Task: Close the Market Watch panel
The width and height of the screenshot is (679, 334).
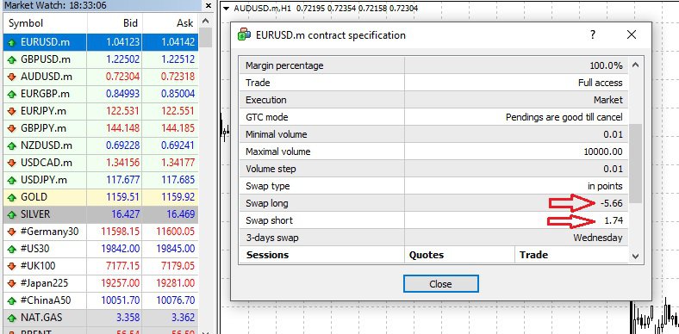Action: point(209,6)
